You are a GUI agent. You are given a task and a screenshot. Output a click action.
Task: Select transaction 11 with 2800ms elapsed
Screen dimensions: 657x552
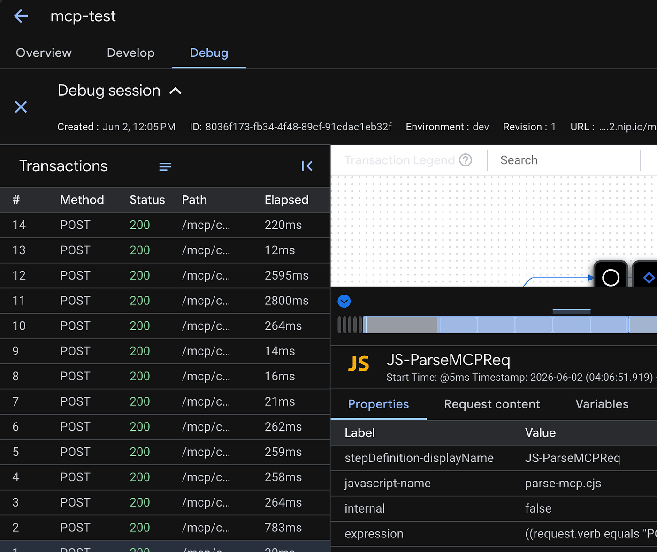pos(165,301)
